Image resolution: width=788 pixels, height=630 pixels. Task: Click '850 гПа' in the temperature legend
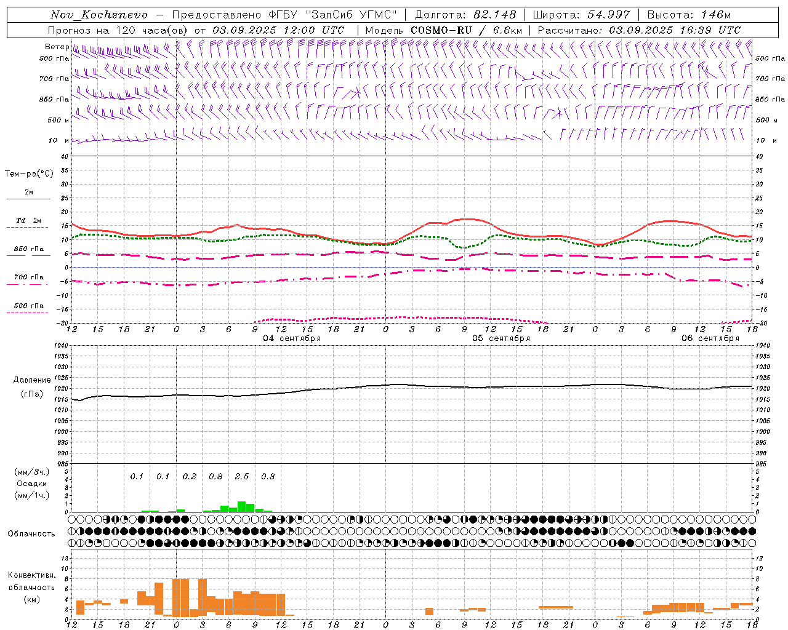(x=29, y=249)
